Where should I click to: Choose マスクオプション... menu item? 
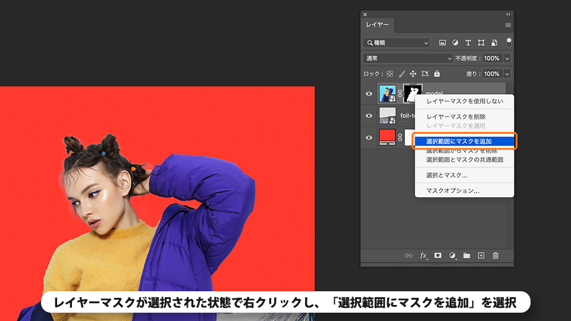pyautogui.click(x=465, y=191)
